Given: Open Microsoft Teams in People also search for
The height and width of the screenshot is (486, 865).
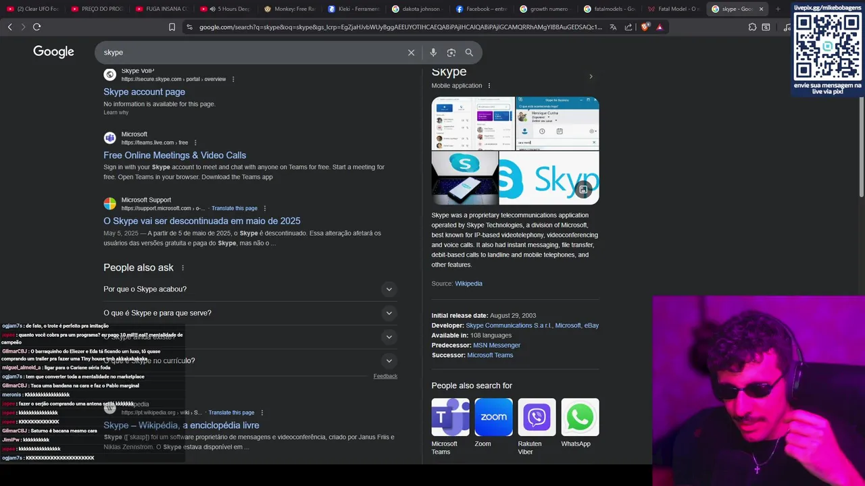Looking at the screenshot, I should 450,427.
